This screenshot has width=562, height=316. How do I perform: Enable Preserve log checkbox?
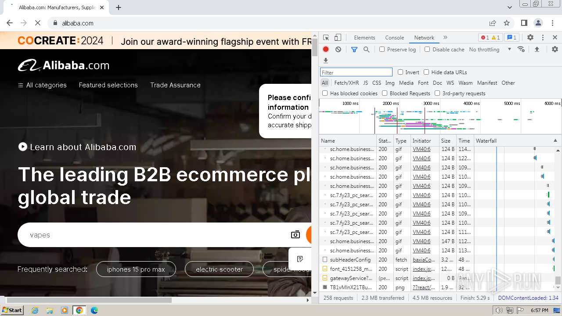[x=382, y=49]
